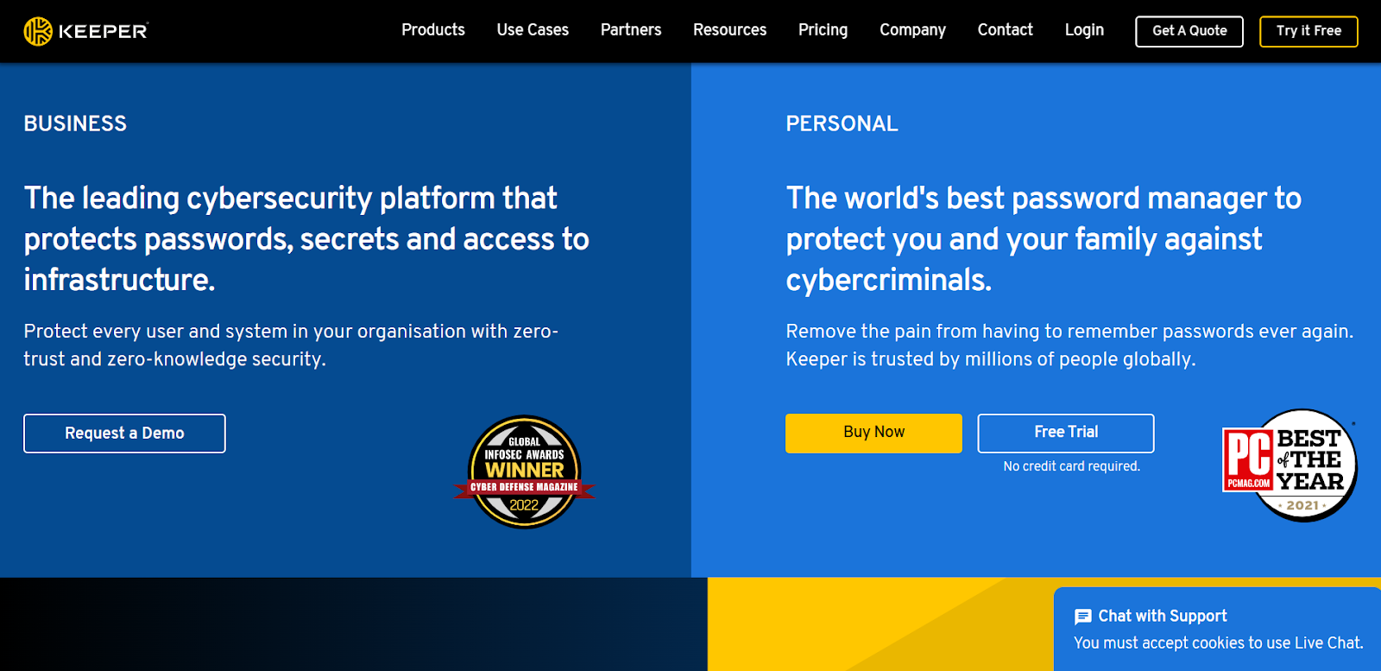Image resolution: width=1381 pixels, height=671 pixels.
Task: Open the Resources menu
Action: click(729, 30)
